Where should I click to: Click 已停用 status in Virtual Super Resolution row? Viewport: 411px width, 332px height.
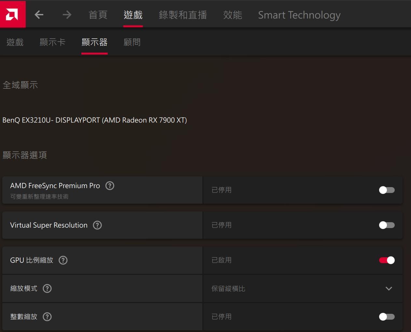222,225
